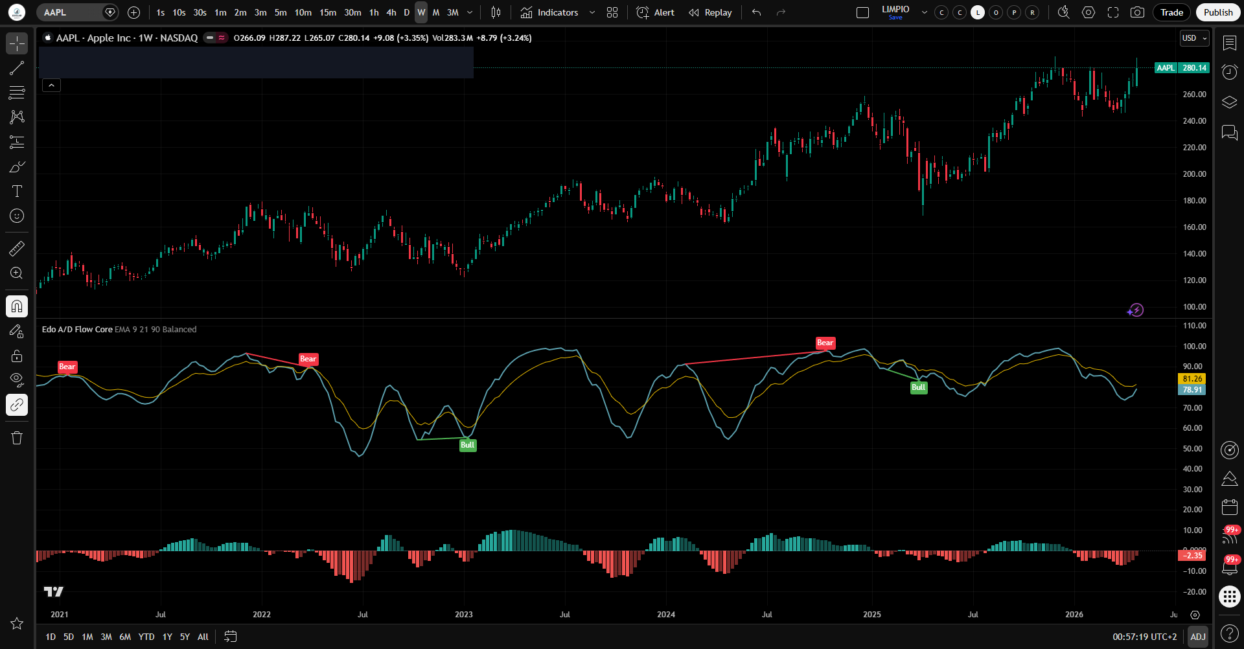Select the trend line drawing tool

pos(17,68)
